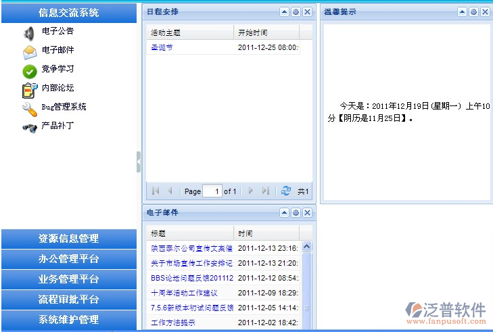Viewport: 493px width, 332px height.
Task: Close the 日程安排 panel
Action: point(307,12)
